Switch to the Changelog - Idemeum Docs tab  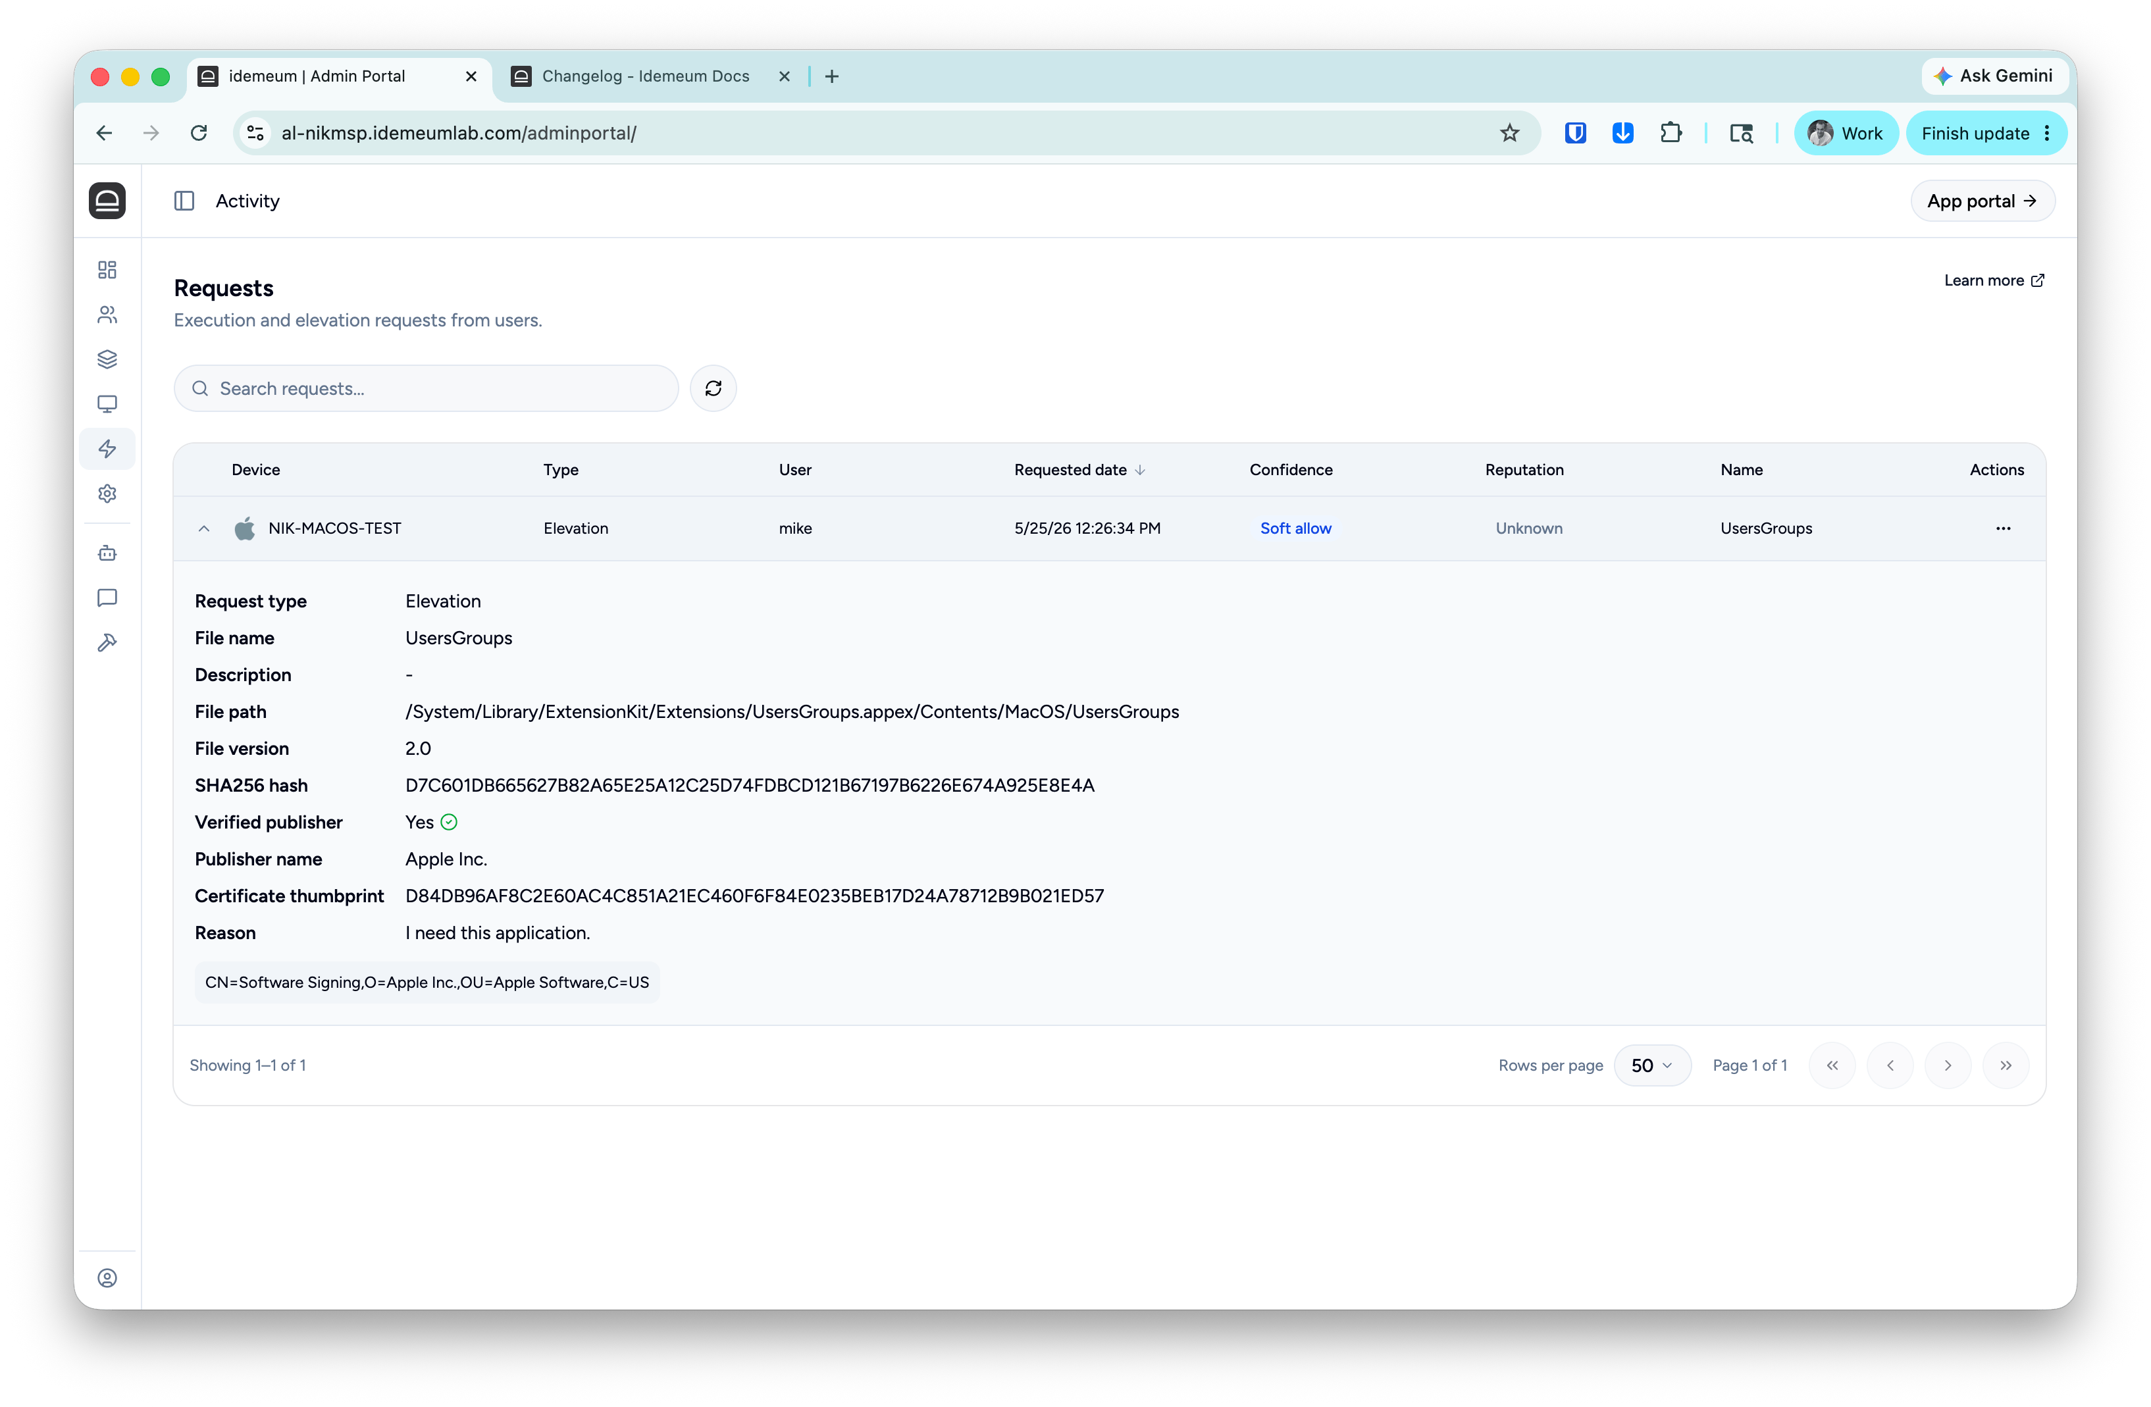click(645, 76)
